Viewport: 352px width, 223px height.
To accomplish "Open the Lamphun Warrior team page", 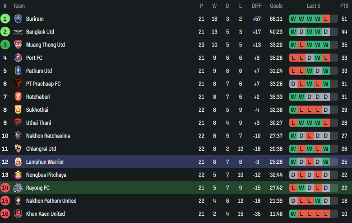I will point(45,162).
